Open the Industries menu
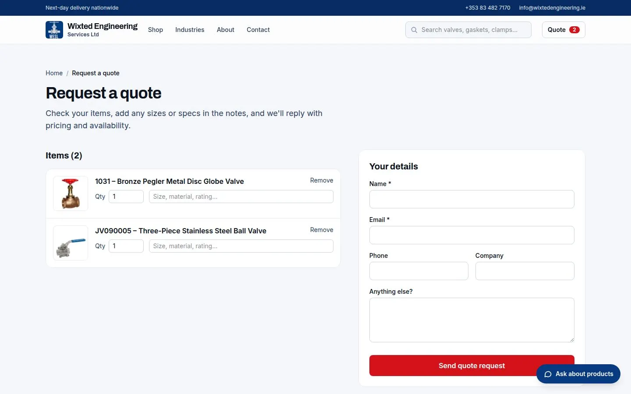The width and height of the screenshot is (631, 394). pos(190,30)
